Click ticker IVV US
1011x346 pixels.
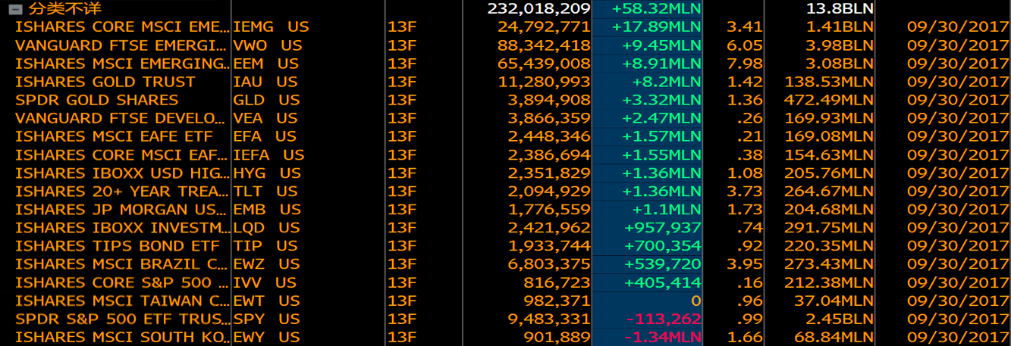click(x=265, y=282)
